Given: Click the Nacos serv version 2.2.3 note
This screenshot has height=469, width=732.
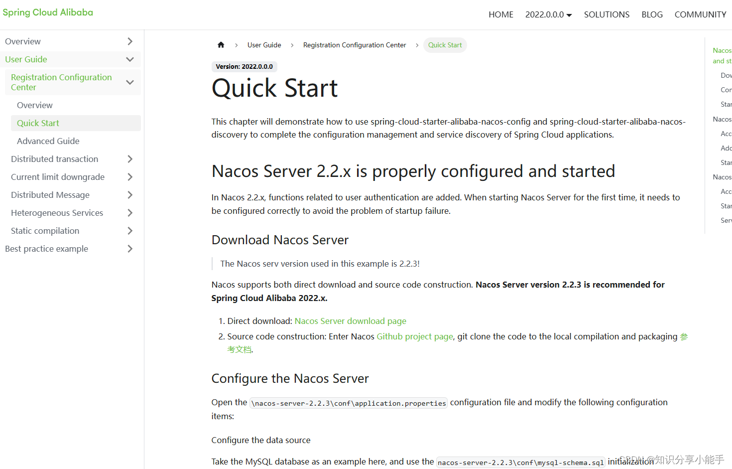Looking at the screenshot, I should (x=320, y=264).
